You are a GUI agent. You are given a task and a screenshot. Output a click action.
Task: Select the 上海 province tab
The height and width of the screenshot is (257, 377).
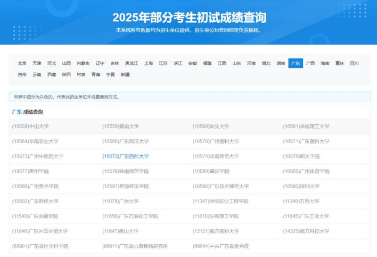pyautogui.click(x=148, y=63)
